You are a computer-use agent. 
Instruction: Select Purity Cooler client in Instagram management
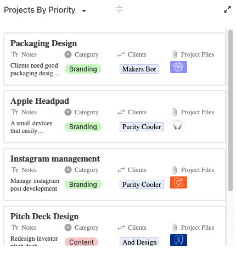click(x=142, y=185)
